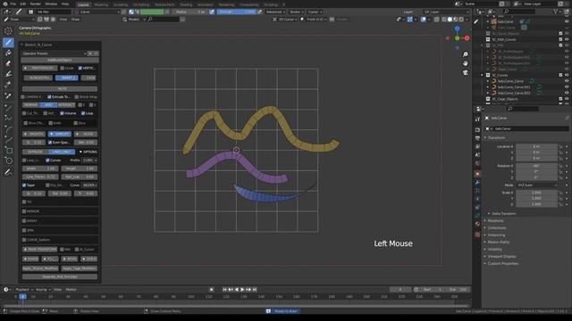Click the Separate_And_Simulate button
Screen dimensions: 572x321
click(60, 276)
